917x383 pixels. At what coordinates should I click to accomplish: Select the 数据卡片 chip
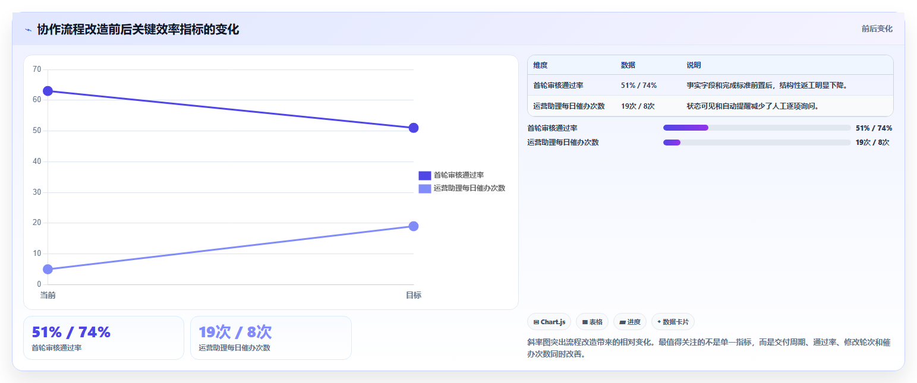point(673,322)
